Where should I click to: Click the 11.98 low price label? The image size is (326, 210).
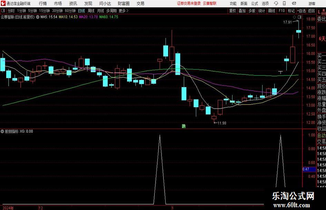[222, 123]
